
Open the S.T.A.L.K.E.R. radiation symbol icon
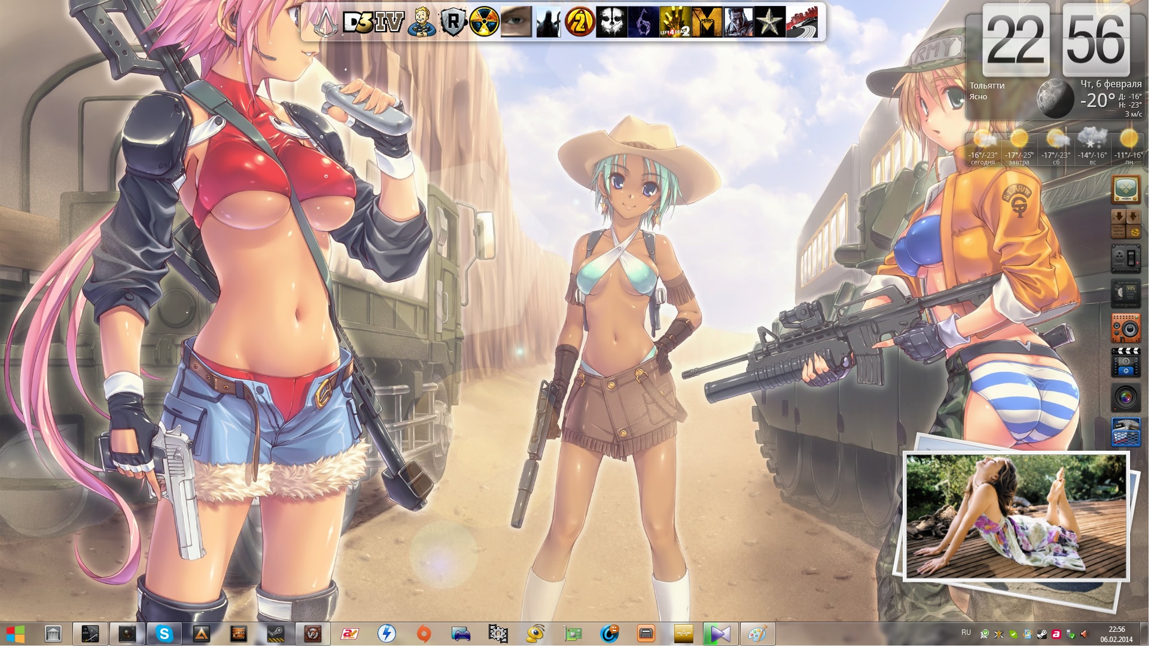(x=485, y=23)
